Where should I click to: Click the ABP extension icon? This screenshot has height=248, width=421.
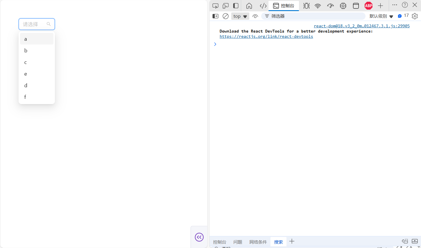[x=369, y=6]
